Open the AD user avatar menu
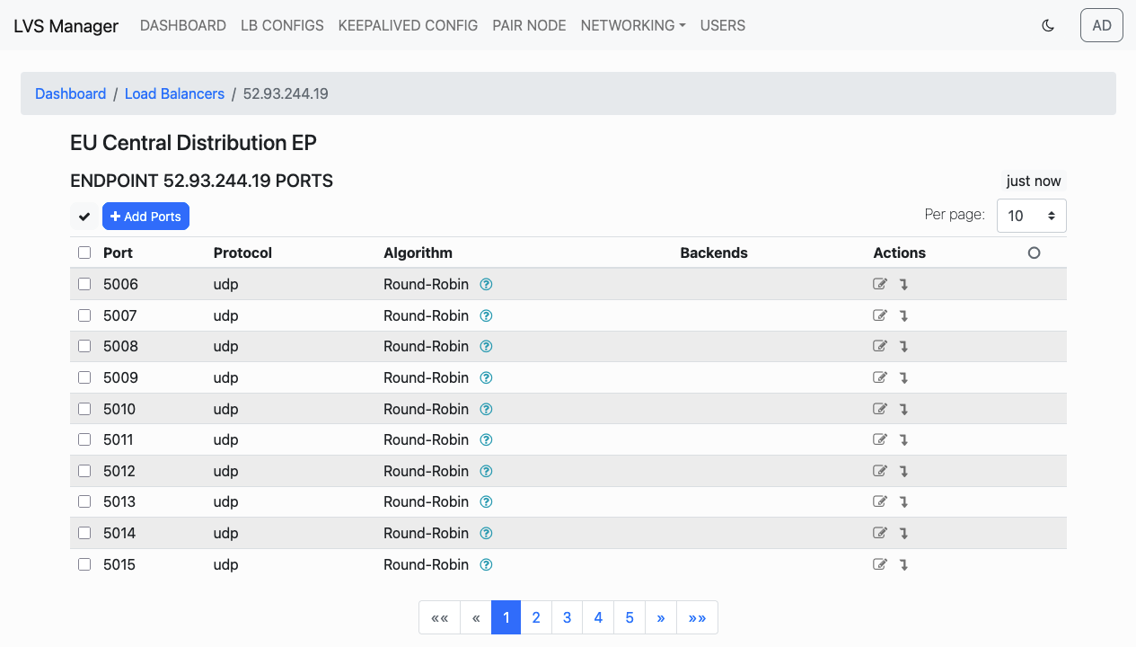Image resolution: width=1136 pixels, height=647 pixels. coord(1102,25)
